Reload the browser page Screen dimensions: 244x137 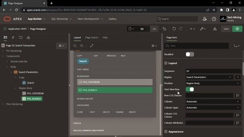pyautogui.click(x=16, y=10)
